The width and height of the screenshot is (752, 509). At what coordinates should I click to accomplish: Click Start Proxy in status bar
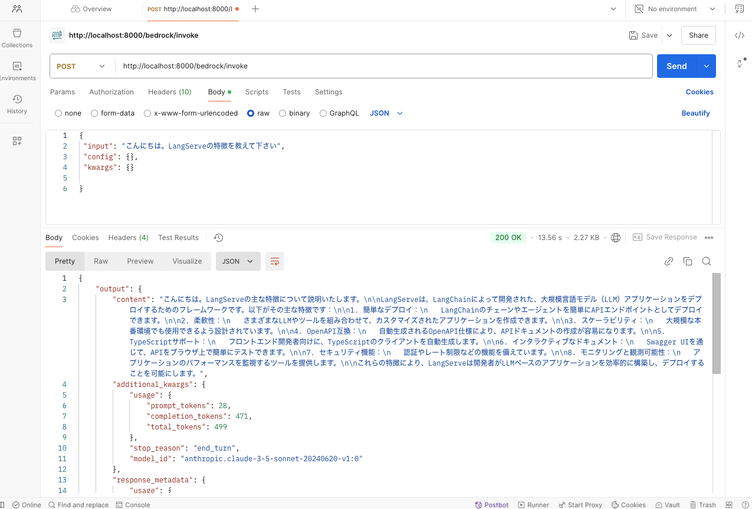pyautogui.click(x=580, y=505)
